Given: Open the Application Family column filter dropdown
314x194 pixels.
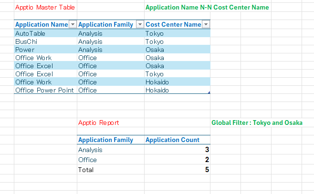Looking at the screenshot, I should [140, 25].
